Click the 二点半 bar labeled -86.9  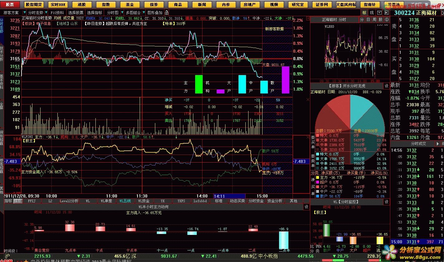(283, 240)
